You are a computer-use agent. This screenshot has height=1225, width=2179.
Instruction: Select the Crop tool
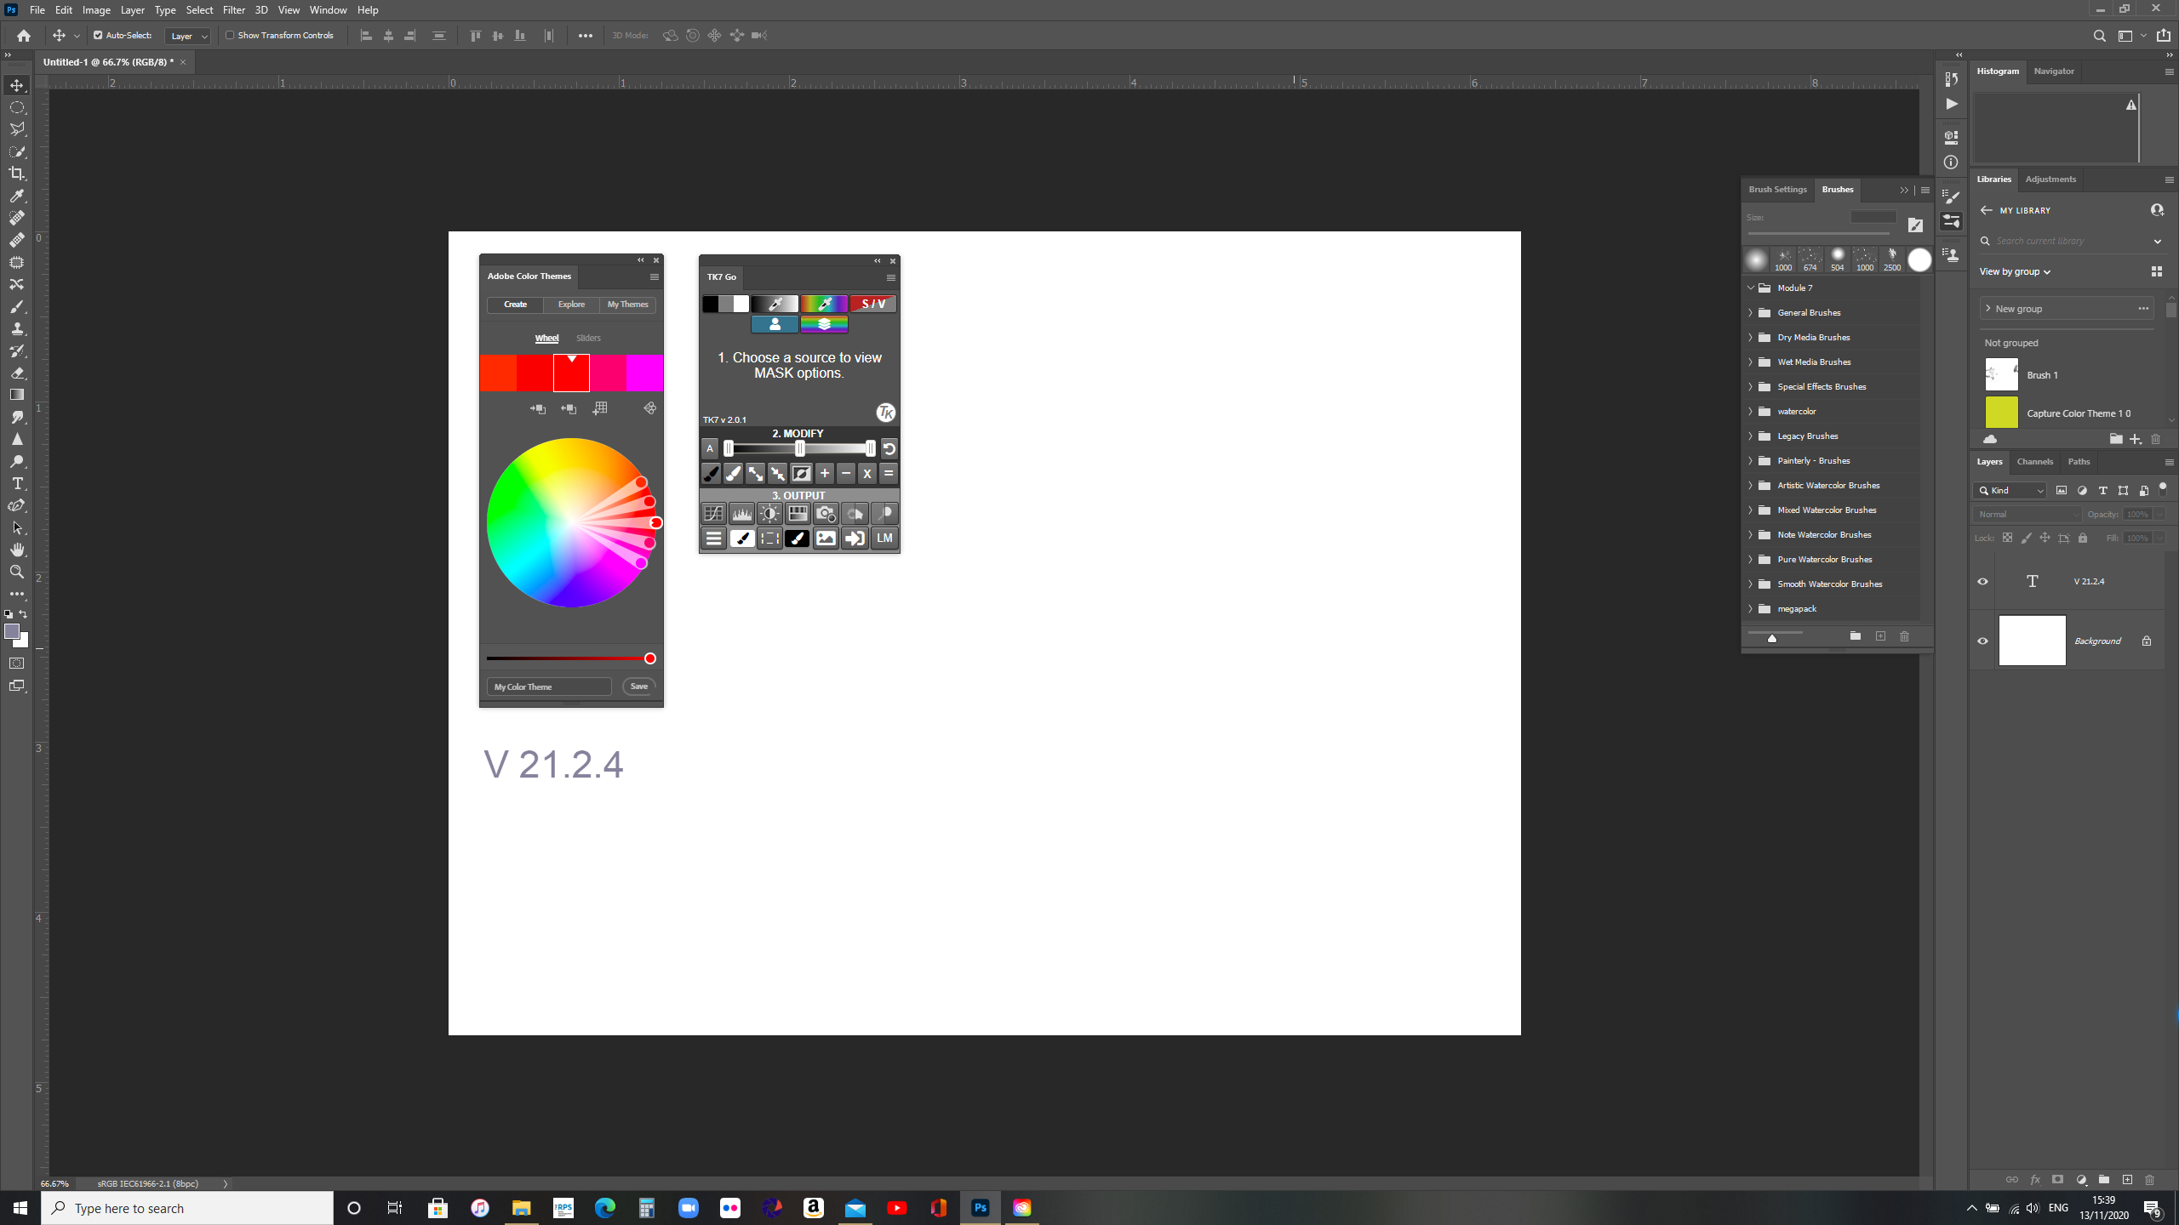pyautogui.click(x=17, y=174)
